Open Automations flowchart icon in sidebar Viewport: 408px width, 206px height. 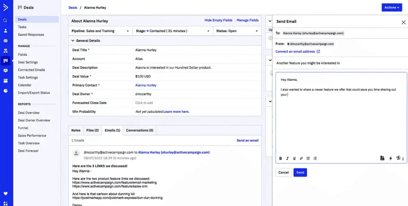[x=6, y=51]
